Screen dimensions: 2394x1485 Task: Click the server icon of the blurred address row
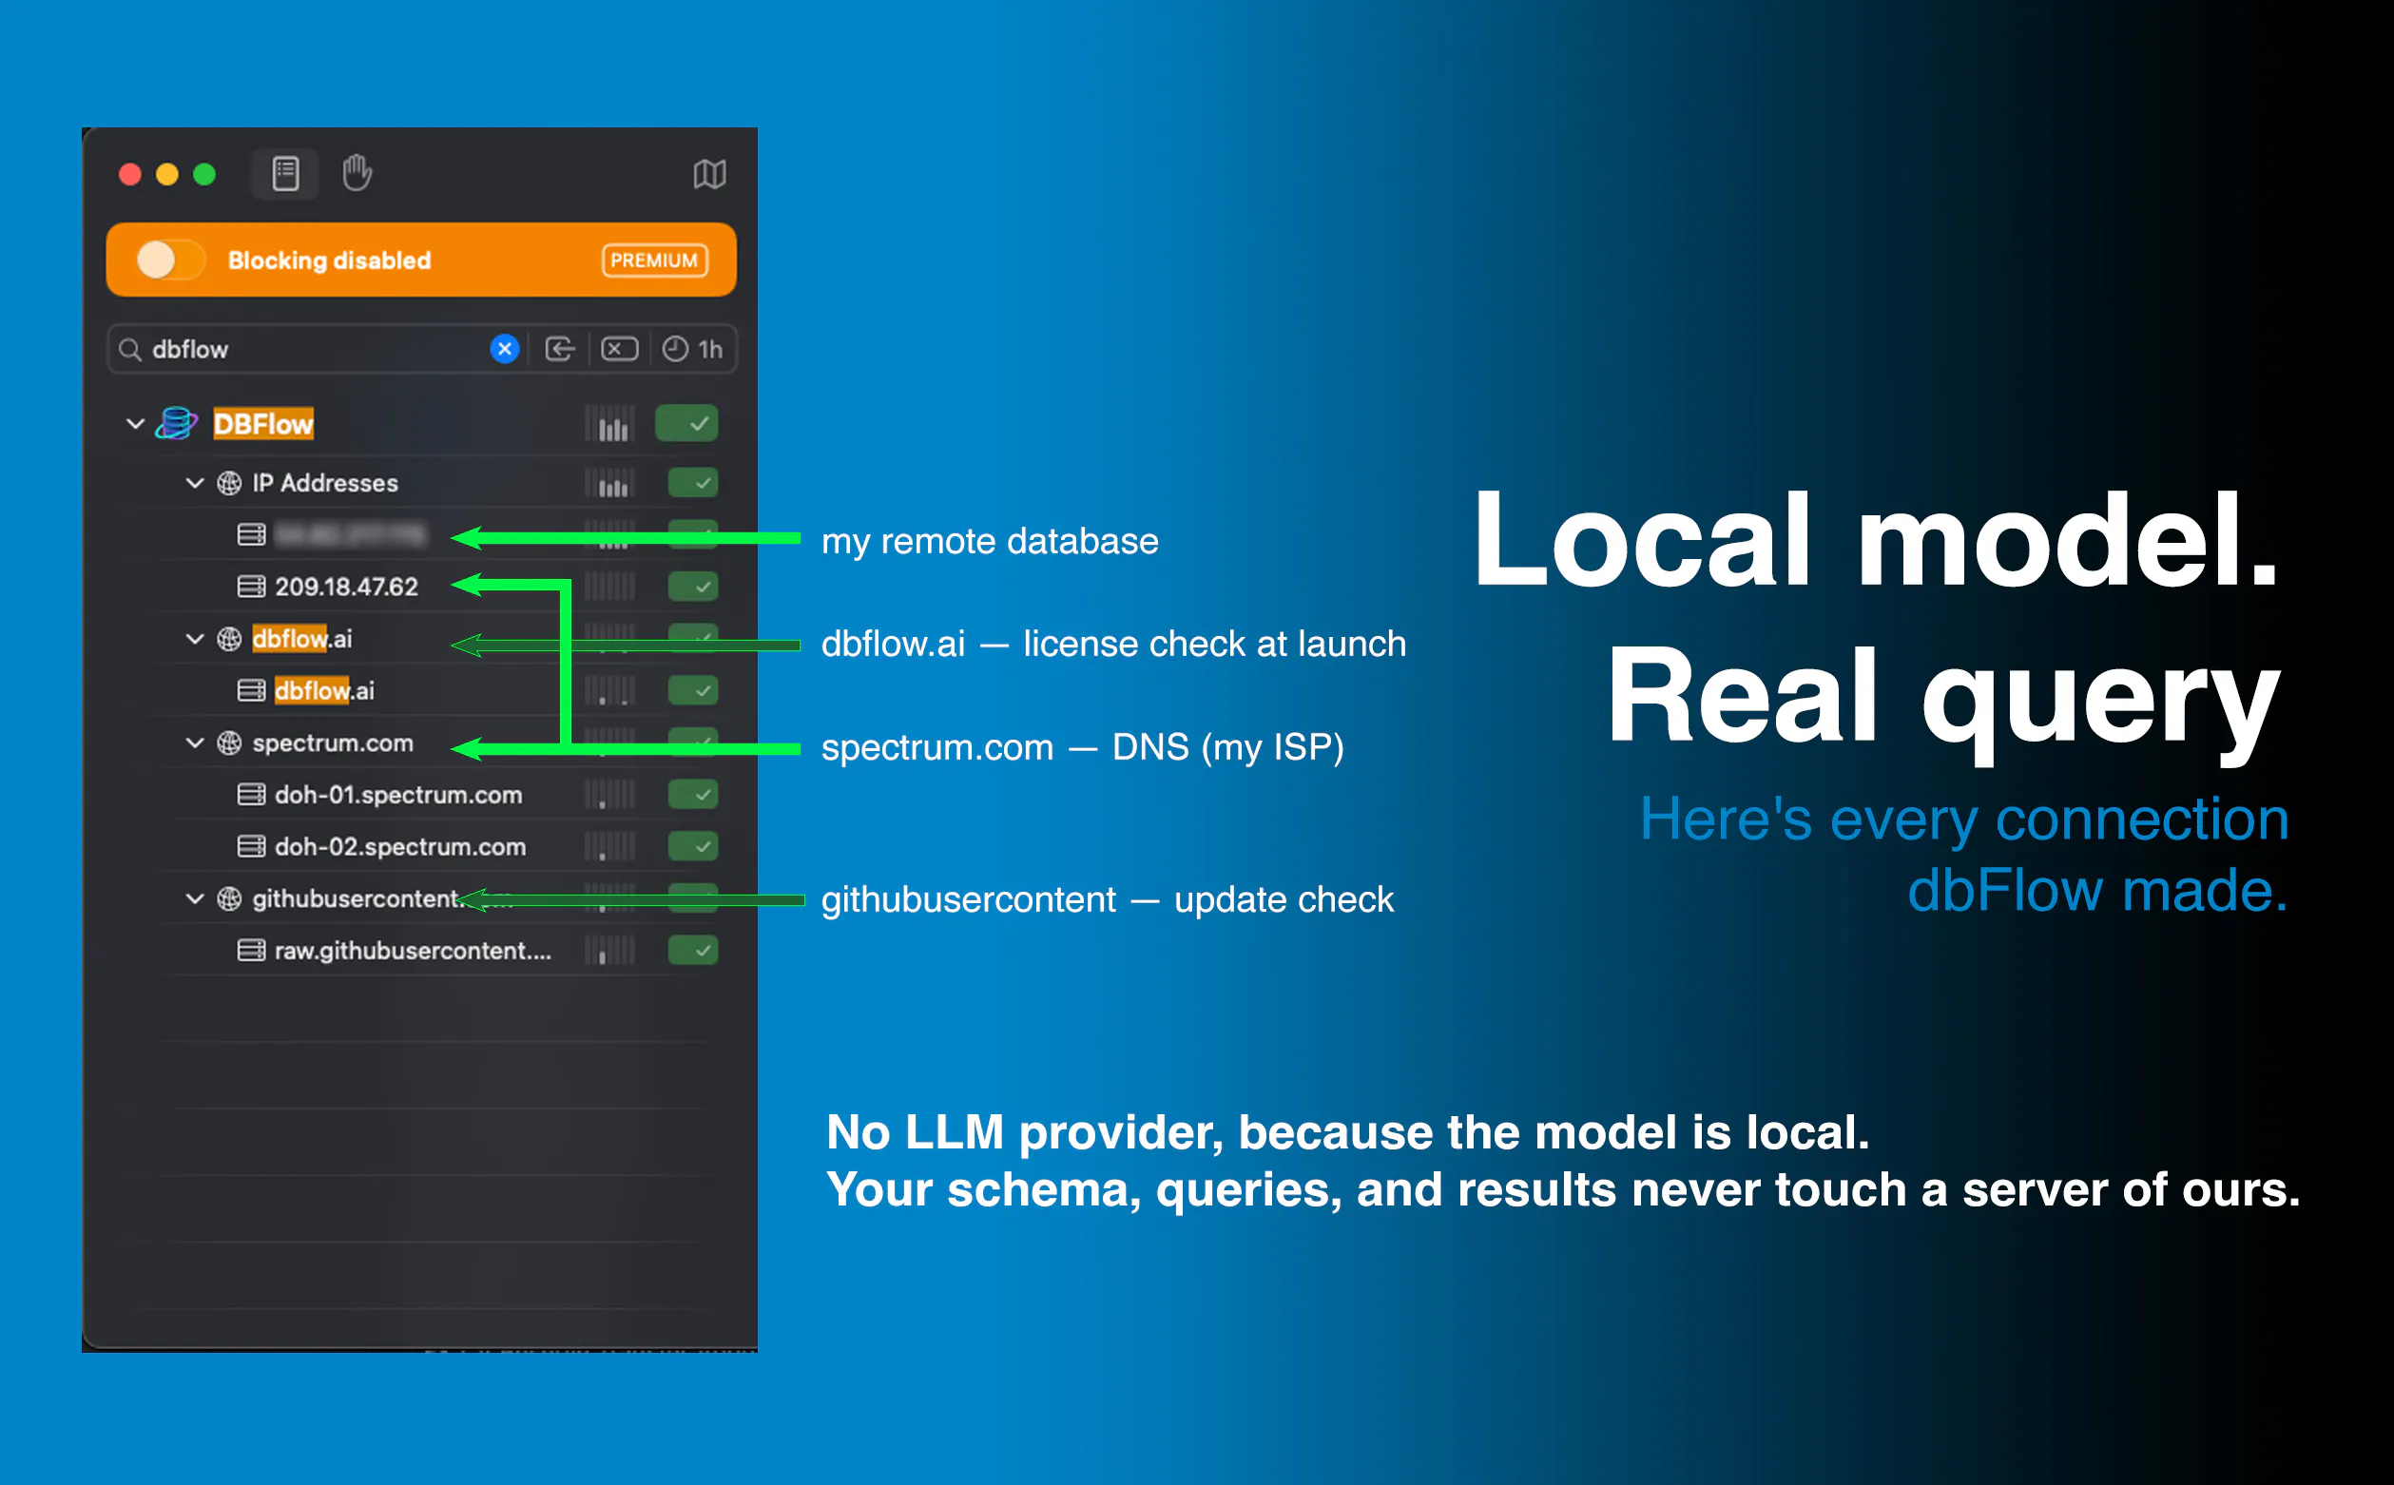click(x=251, y=534)
